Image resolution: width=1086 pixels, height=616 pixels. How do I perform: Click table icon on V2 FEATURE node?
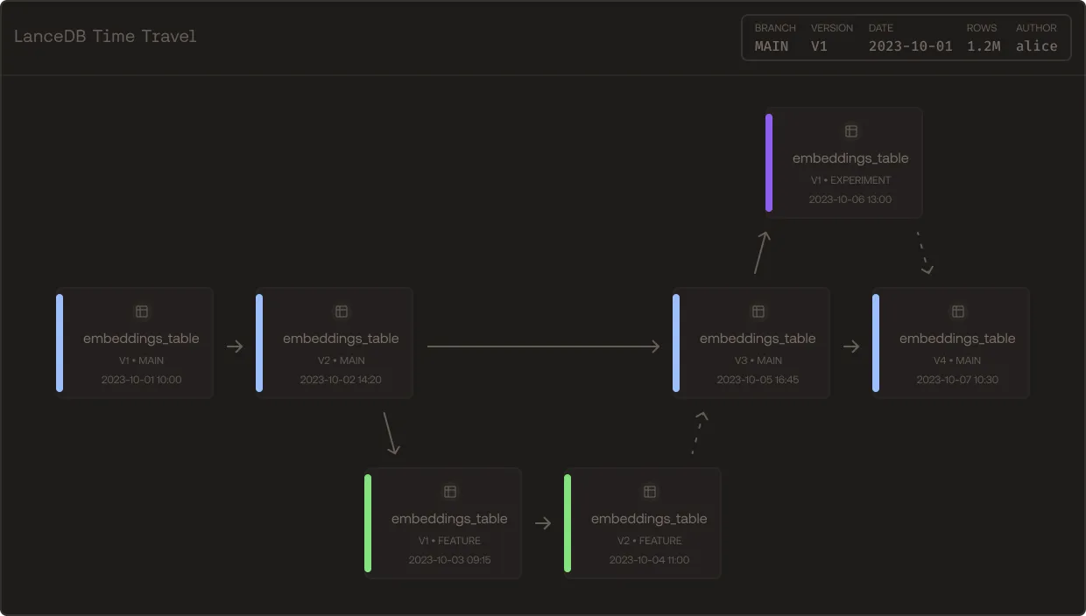(x=650, y=492)
